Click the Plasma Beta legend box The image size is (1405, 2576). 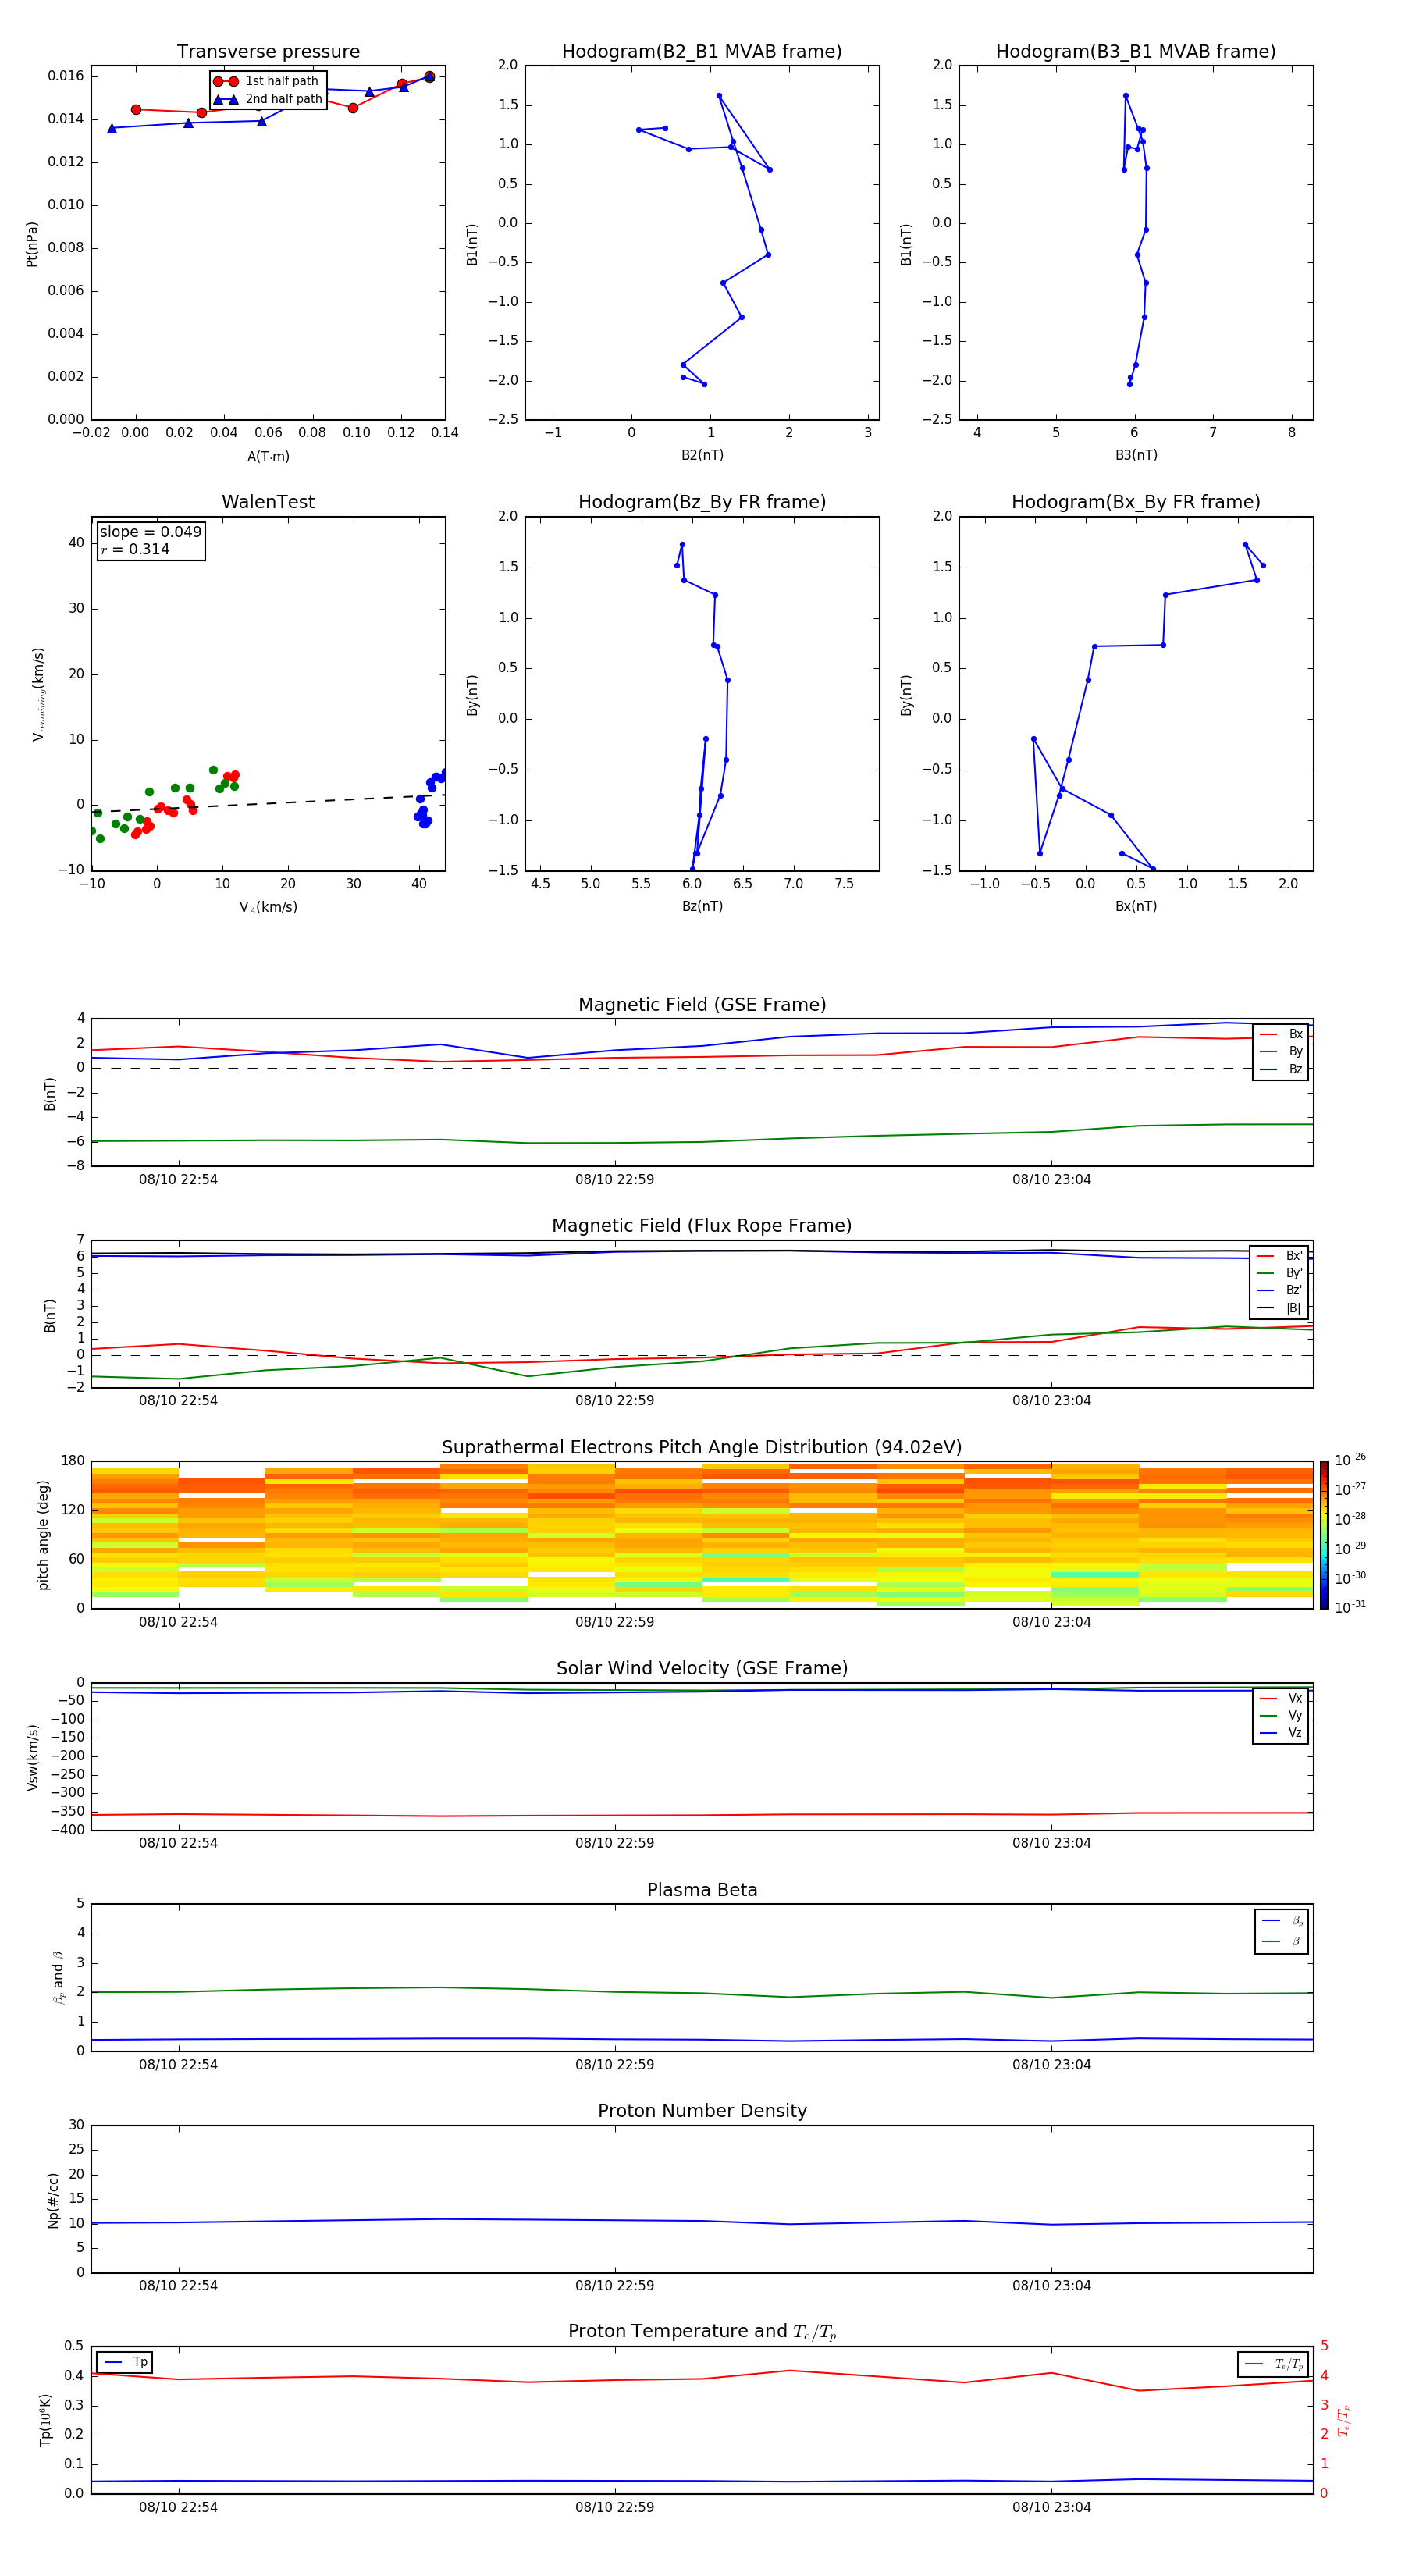(1281, 1931)
